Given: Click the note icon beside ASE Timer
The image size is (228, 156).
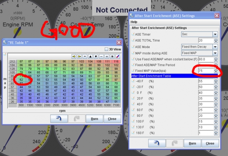Looking at the screenshot, I should 133,34.
